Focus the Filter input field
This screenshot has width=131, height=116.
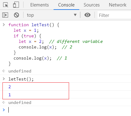(x=114, y=15)
